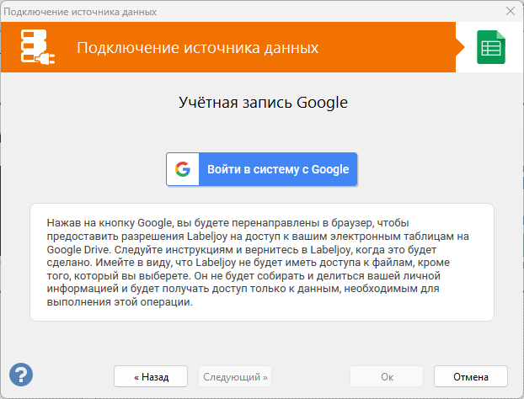
Task: Click the orange header title "Подключение источника данных"
Action: (197, 48)
